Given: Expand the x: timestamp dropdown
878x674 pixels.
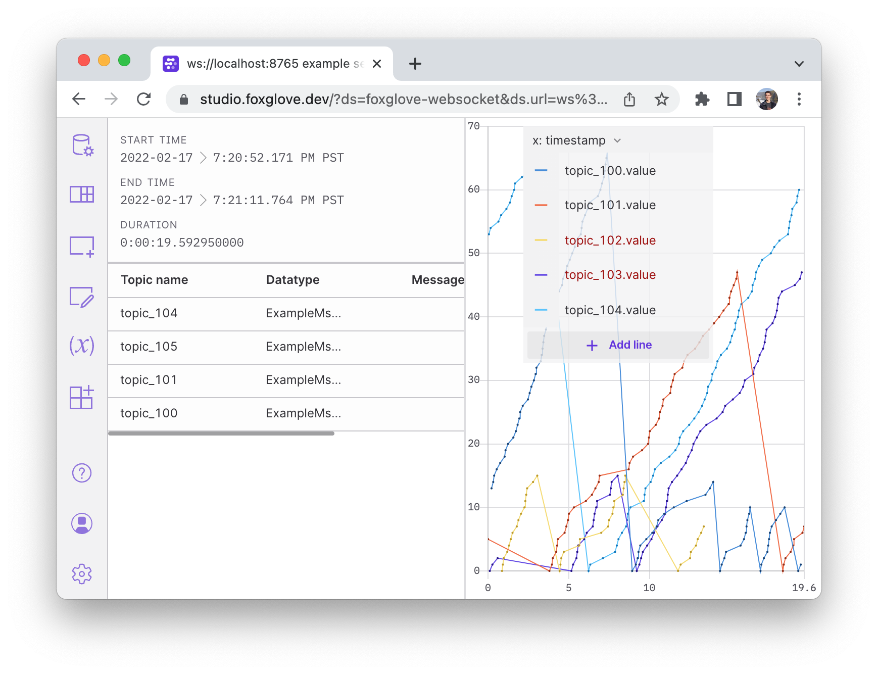Looking at the screenshot, I should (x=576, y=140).
